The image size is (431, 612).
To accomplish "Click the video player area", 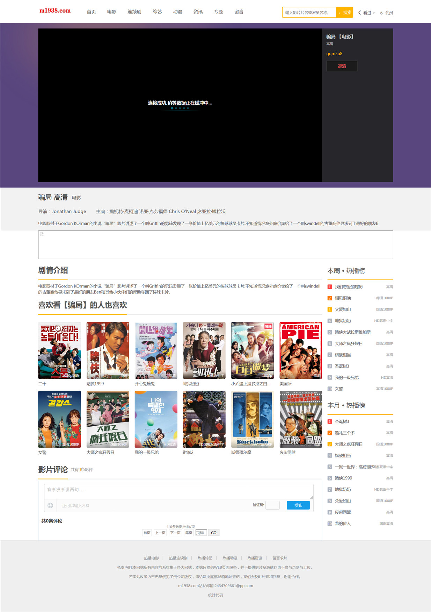I will pos(180,105).
